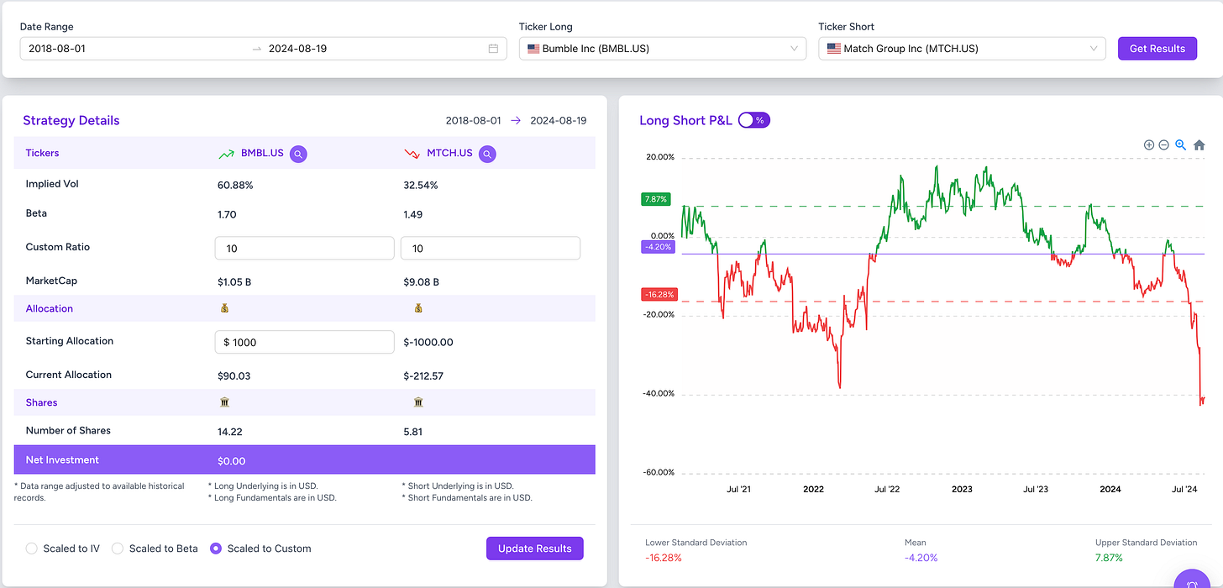
Task: Select Scaled to IV radio option
Action: 31,549
